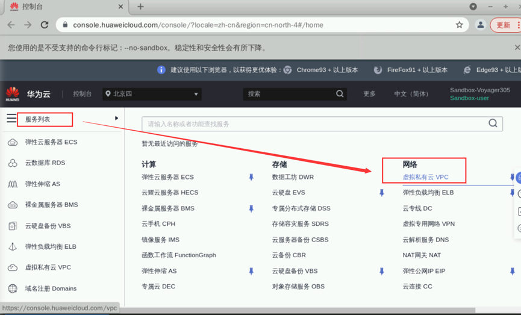The image size is (521, 315).
Task: Select 弹性云服务器 ECS in sidebar
Action: 51,142
